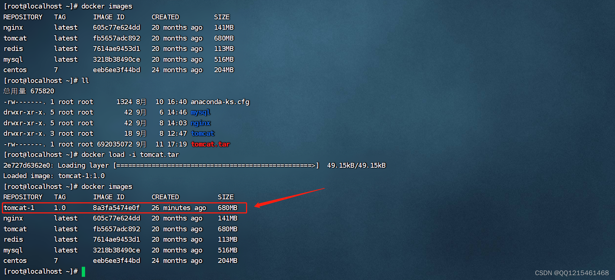Select nginx image ID in the first images table
The height and width of the screenshot is (280, 615).
point(116,28)
